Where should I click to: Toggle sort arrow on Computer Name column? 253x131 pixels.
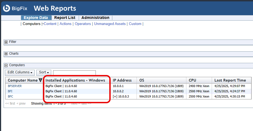tap(40, 80)
